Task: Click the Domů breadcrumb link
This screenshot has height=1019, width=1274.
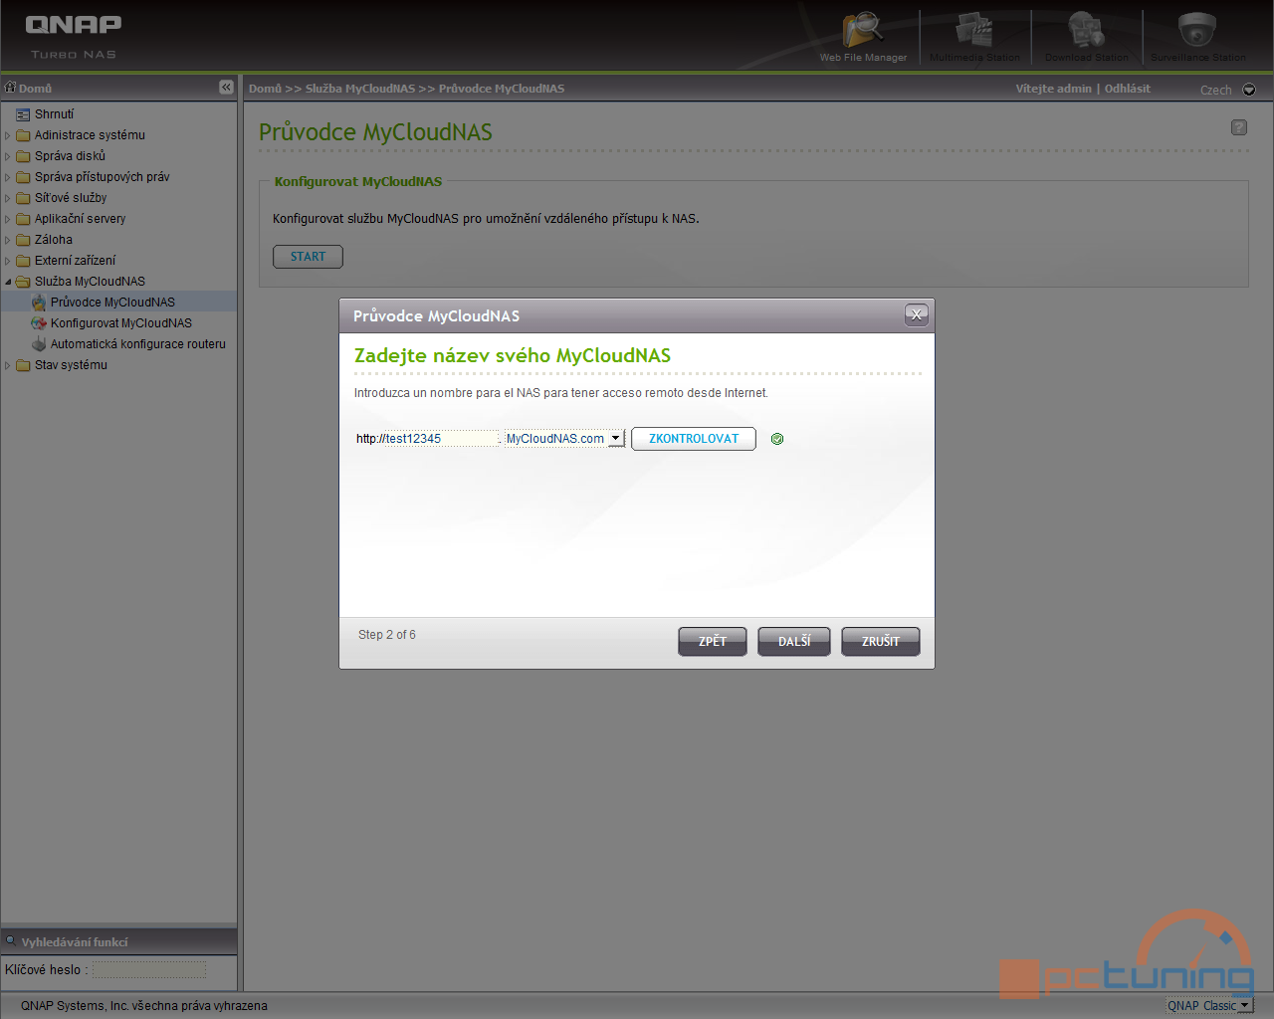Action: (265, 89)
